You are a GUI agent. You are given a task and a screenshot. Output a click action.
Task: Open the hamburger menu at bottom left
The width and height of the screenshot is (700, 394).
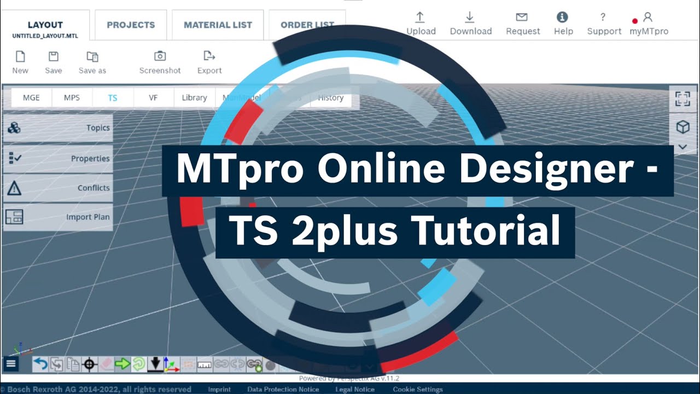(11, 364)
